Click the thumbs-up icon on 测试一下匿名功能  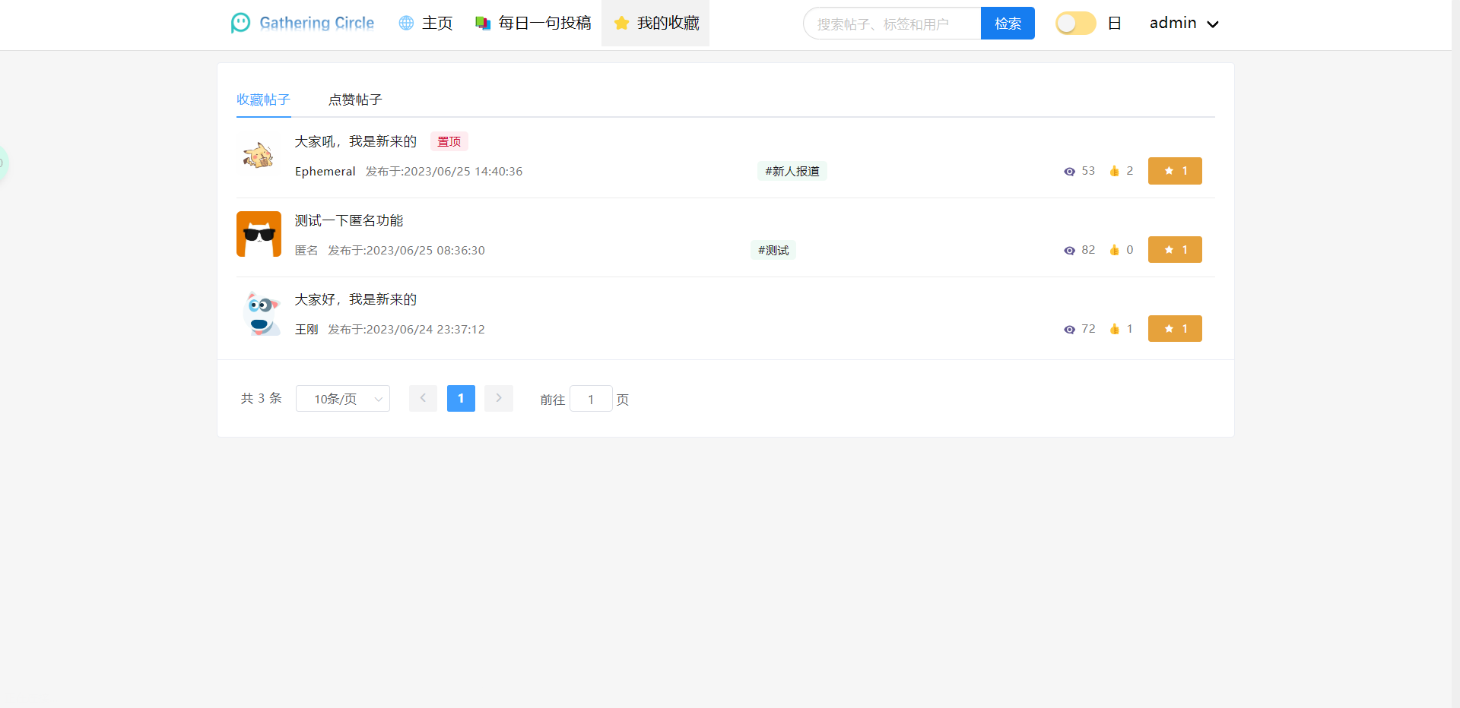point(1114,249)
